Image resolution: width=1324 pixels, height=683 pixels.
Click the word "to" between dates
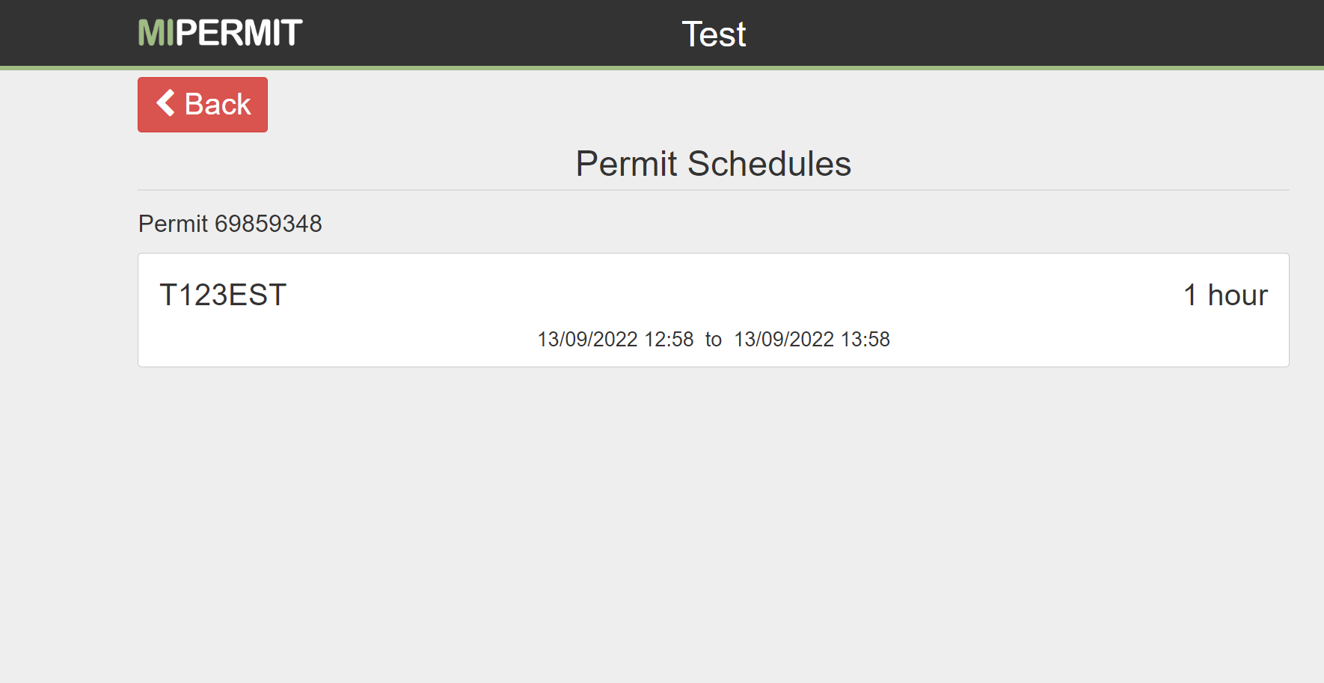(714, 340)
